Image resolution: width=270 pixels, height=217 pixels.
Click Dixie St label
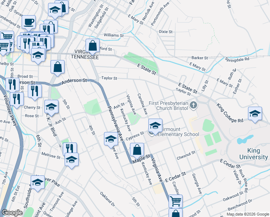166,32
